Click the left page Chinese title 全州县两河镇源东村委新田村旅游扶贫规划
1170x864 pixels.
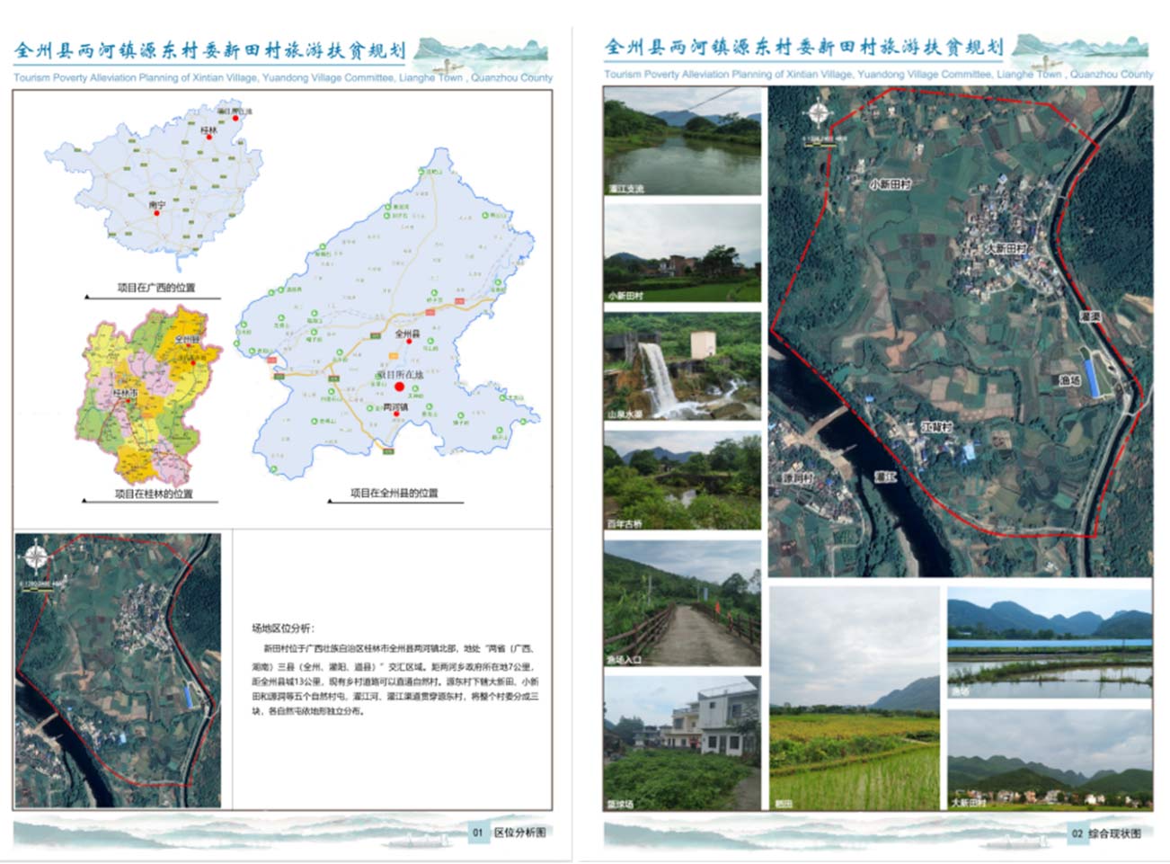pos(209,50)
